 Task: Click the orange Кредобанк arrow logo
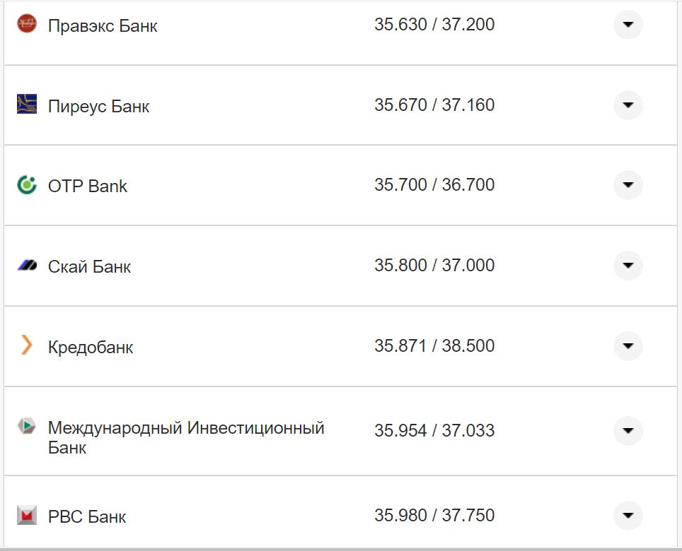coord(26,346)
